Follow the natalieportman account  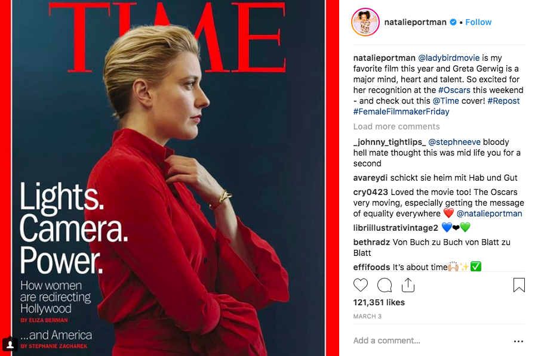point(478,22)
